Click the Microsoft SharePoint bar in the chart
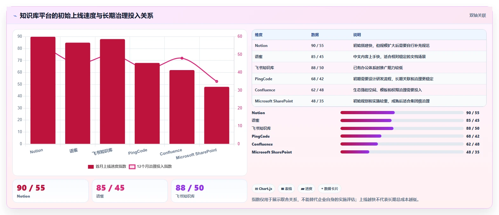 (216, 115)
